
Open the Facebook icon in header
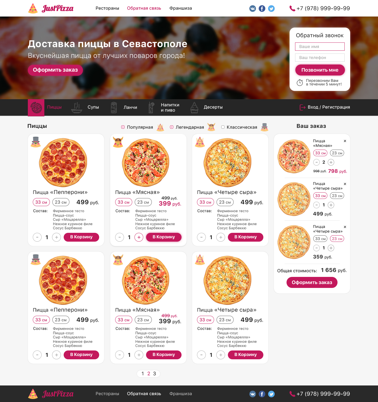pyautogui.click(x=262, y=9)
